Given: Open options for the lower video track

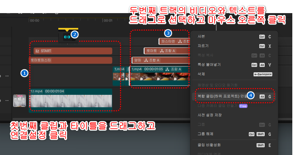Looking at the screenshot, I should click(x=7, y=100).
